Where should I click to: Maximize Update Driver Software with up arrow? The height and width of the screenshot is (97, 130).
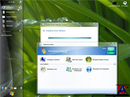click(x=90, y=24)
